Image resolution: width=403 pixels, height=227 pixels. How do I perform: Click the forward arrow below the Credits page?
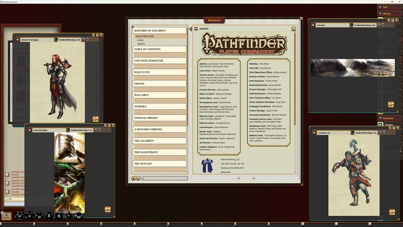tap(253, 178)
